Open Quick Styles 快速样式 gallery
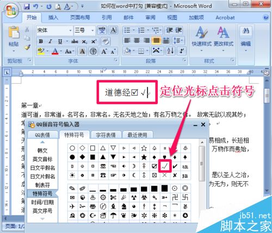The width and height of the screenshot is (272, 233). coord(202,38)
